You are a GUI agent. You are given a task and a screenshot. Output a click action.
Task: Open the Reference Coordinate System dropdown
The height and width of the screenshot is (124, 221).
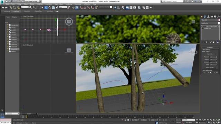point(63,7)
